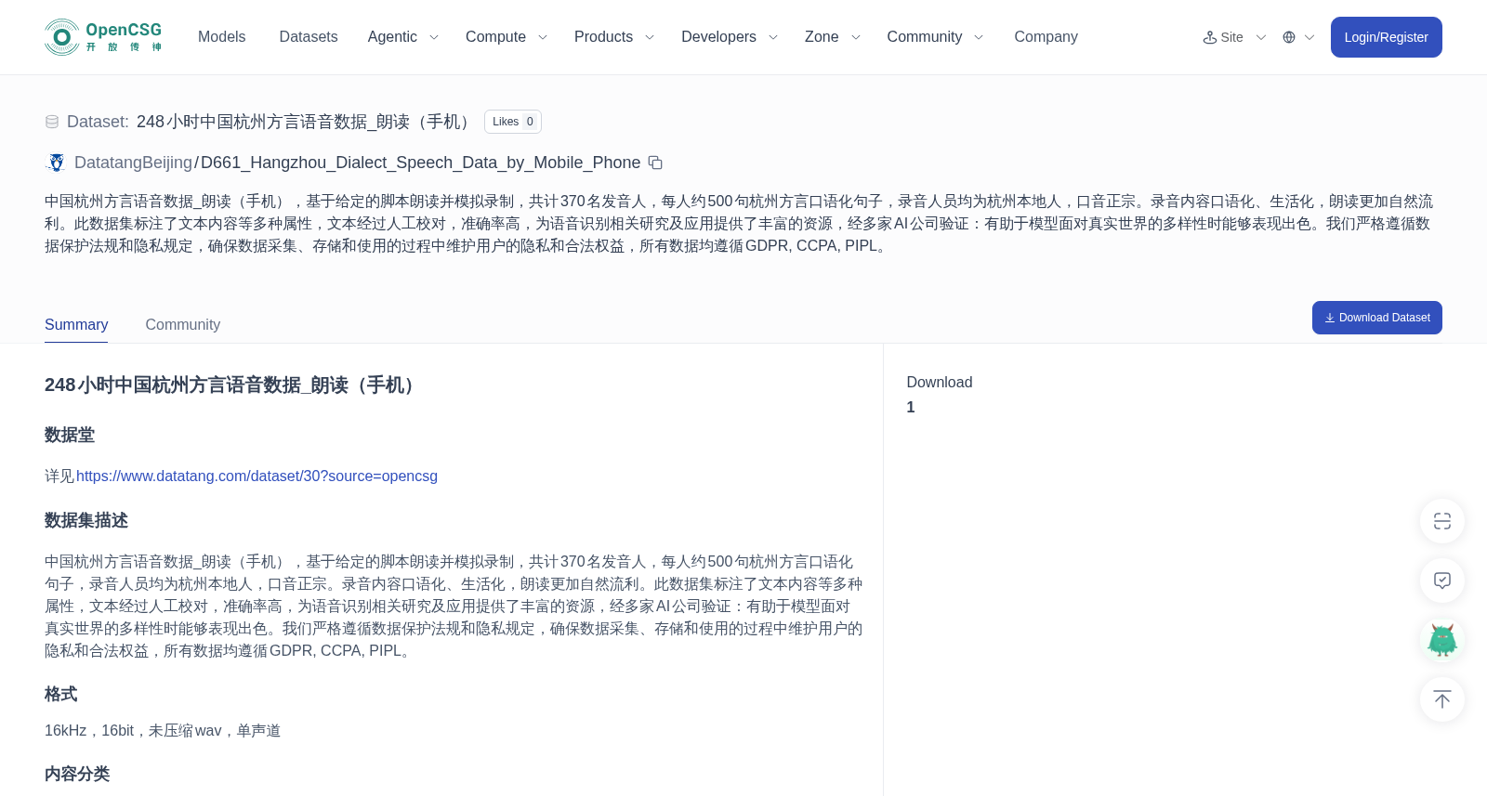
Task: Click the 格式 heading
Action: (x=61, y=695)
